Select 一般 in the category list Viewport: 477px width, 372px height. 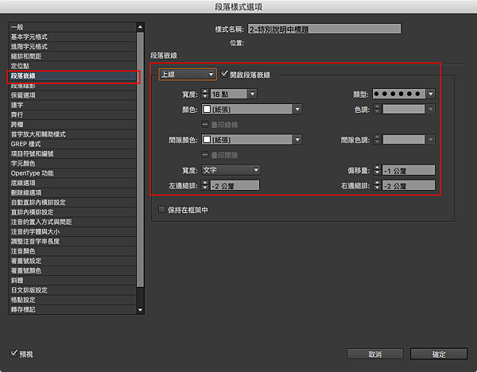point(72,27)
